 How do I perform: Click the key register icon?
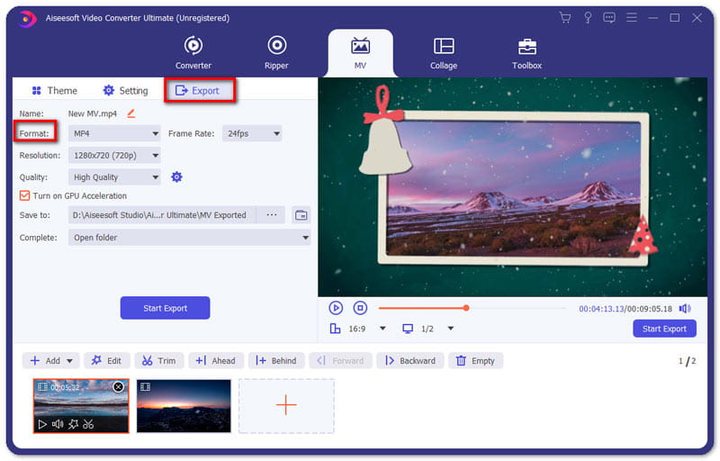coord(588,18)
